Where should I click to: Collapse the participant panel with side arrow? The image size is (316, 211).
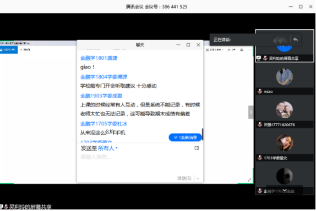click(251, 112)
